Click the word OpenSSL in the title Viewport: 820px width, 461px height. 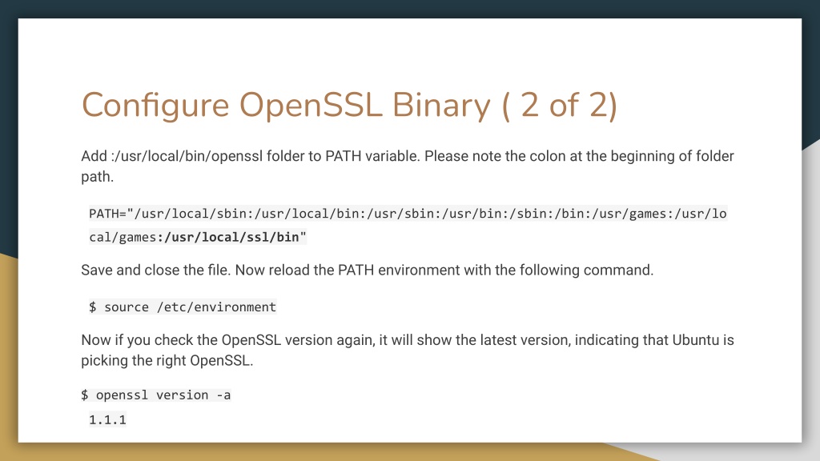coord(312,105)
